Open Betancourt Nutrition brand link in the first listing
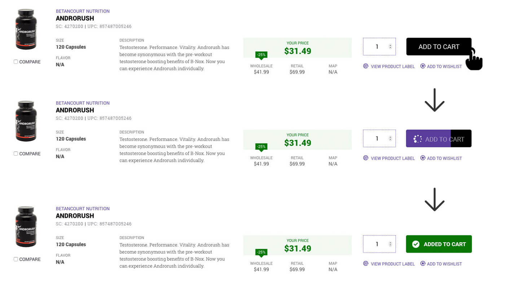The image size is (505, 292). click(x=83, y=11)
